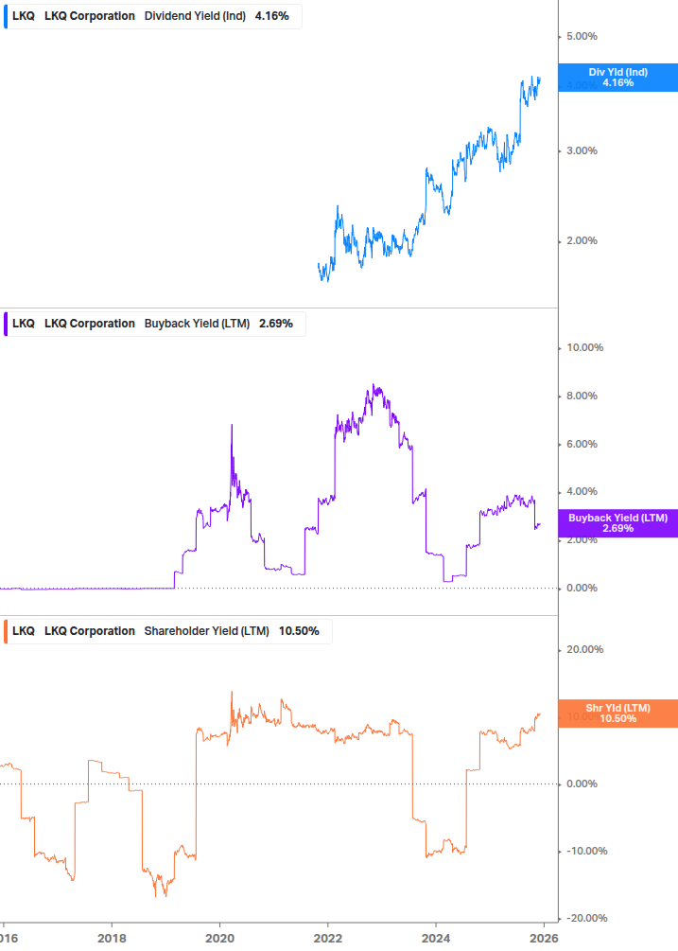Click the 2020 label on the time axis
The image size is (678, 951).
coord(219,939)
